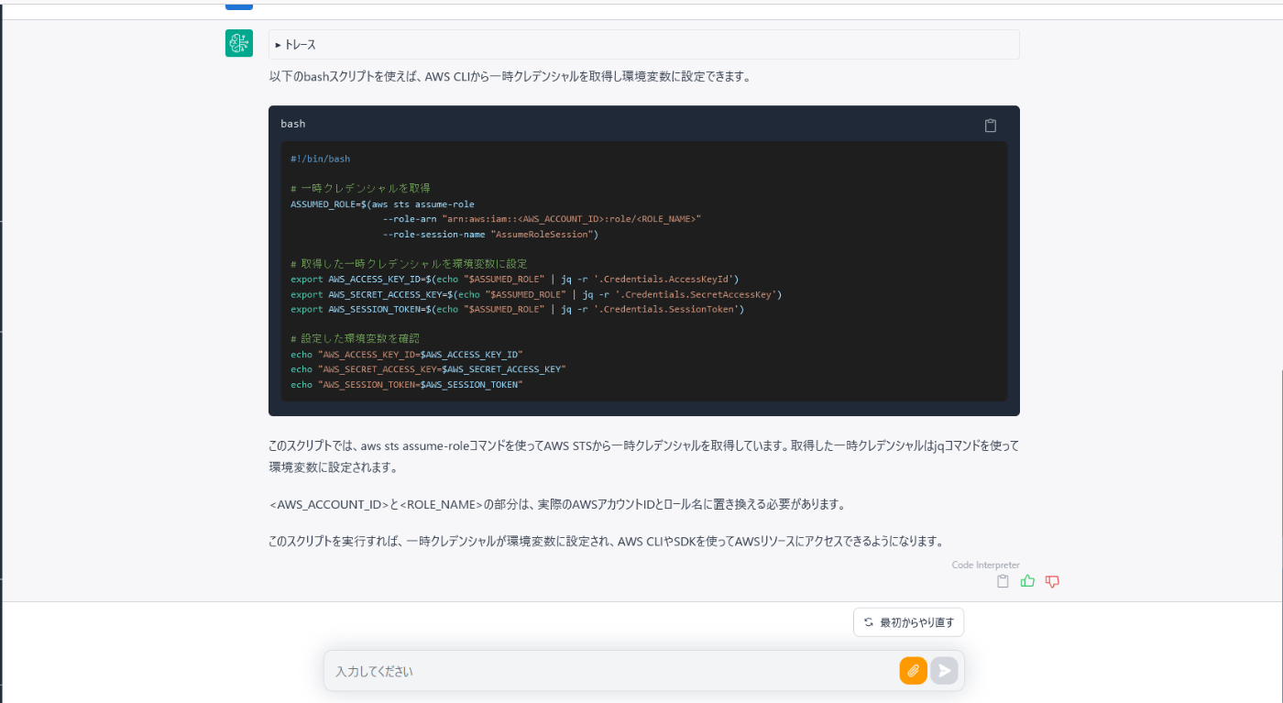
Task: Click the echo "AWS_SESSION_TOKEN=..." line
Action: click(407, 385)
